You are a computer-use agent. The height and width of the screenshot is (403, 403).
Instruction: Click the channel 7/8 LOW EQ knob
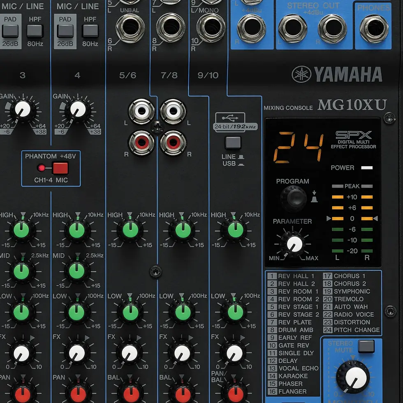(x=183, y=312)
